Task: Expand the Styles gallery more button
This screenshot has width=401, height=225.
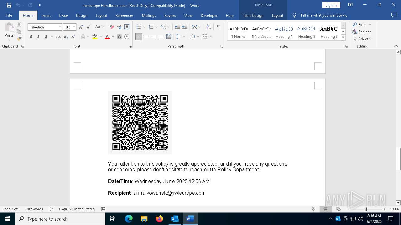Action: (343, 38)
